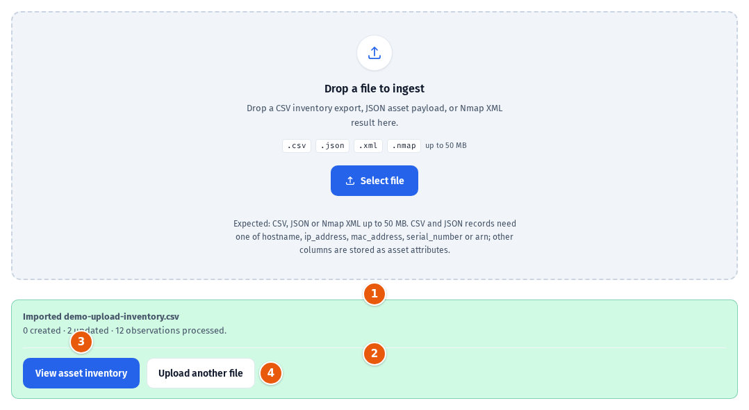Click the Select file button label
This screenshot has height=410, width=749.
click(x=382, y=181)
